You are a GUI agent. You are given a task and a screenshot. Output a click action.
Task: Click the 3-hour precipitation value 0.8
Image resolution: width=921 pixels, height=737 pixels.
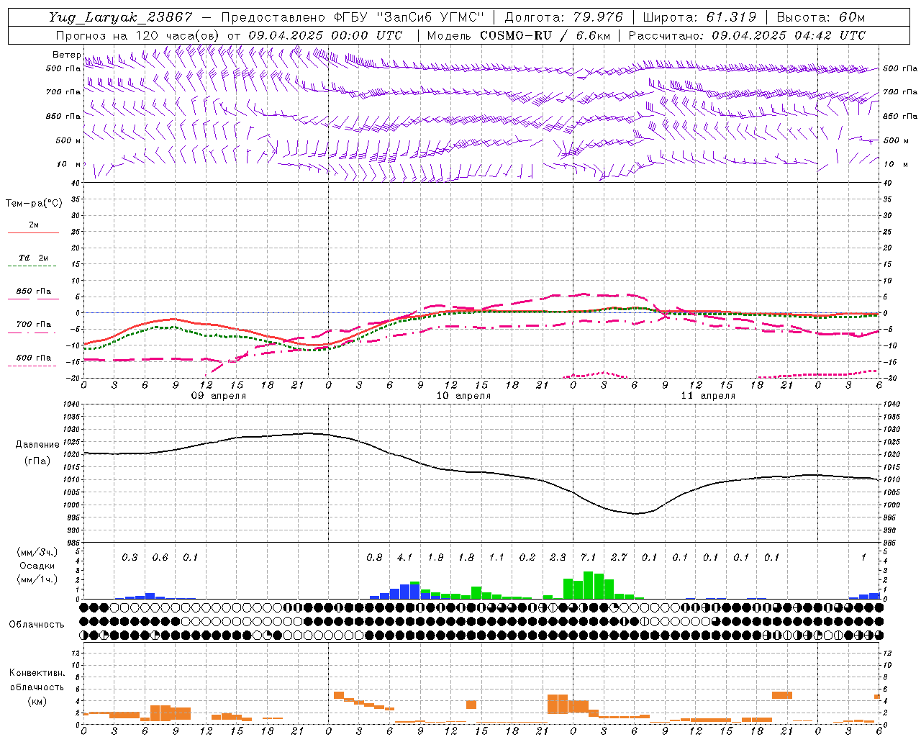tap(374, 557)
